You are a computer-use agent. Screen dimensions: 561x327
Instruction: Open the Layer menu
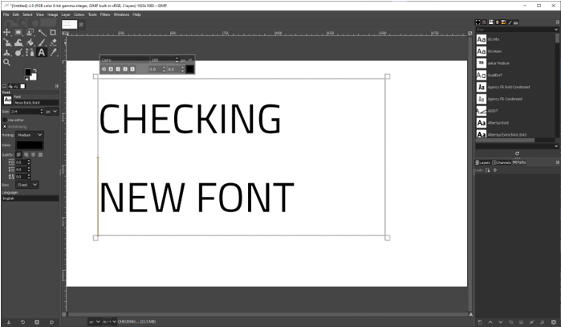click(66, 14)
